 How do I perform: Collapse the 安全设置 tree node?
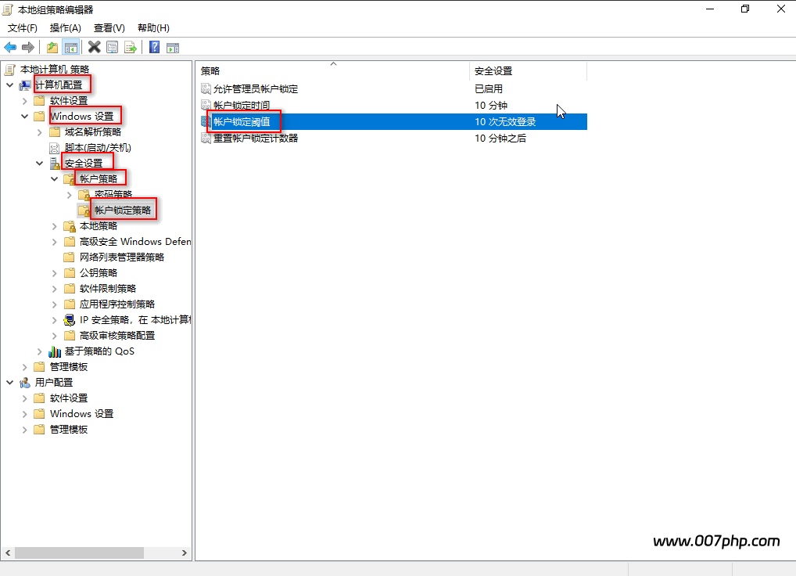(x=39, y=162)
